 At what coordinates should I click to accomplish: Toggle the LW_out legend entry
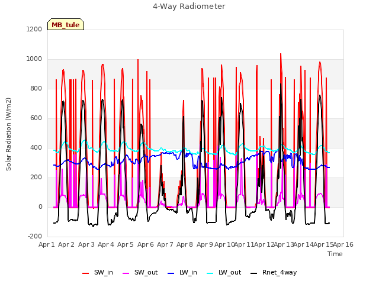(x=224, y=272)
